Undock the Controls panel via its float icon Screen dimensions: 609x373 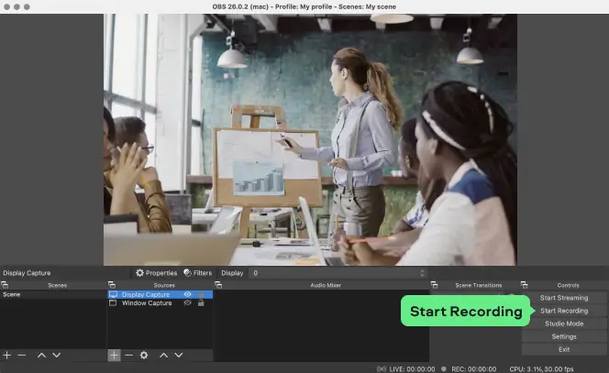tap(524, 285)
